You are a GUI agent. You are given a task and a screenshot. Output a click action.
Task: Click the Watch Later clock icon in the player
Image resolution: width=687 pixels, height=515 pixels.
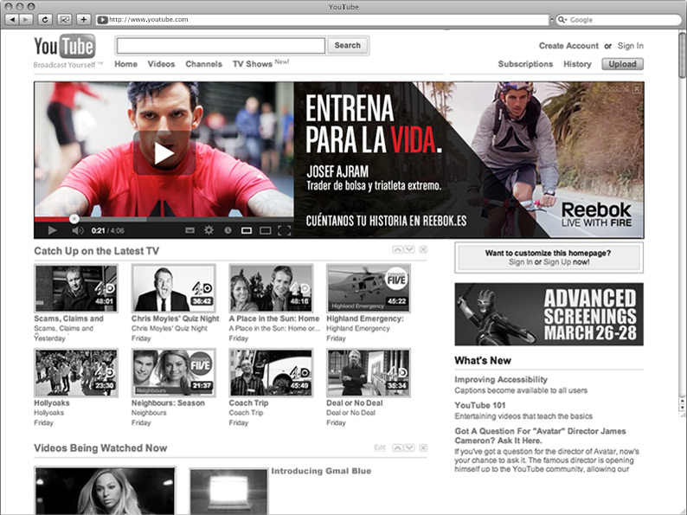[x=228, y=230]
